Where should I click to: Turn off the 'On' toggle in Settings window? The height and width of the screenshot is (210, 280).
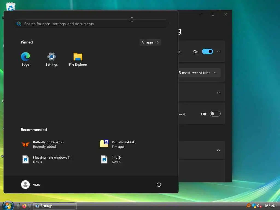tap(208, 51)
